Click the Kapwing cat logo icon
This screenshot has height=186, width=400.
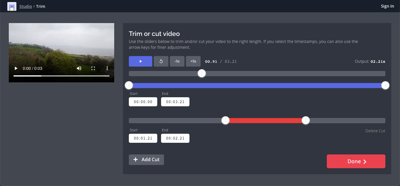click(x=12, y=6)
